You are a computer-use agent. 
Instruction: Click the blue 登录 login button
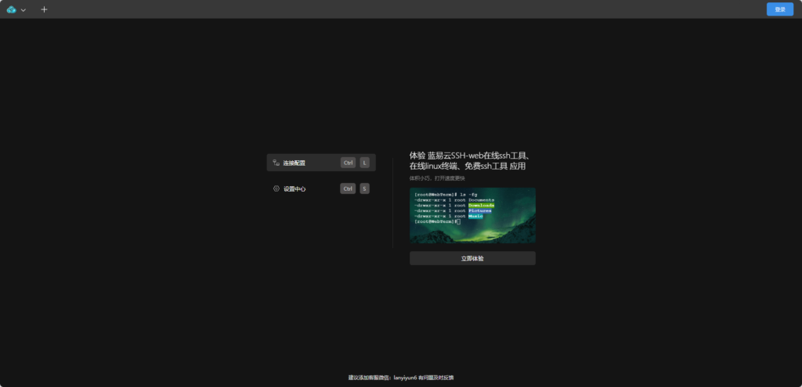click(x=779, y=9)
